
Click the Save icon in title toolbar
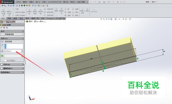point(99,2)
